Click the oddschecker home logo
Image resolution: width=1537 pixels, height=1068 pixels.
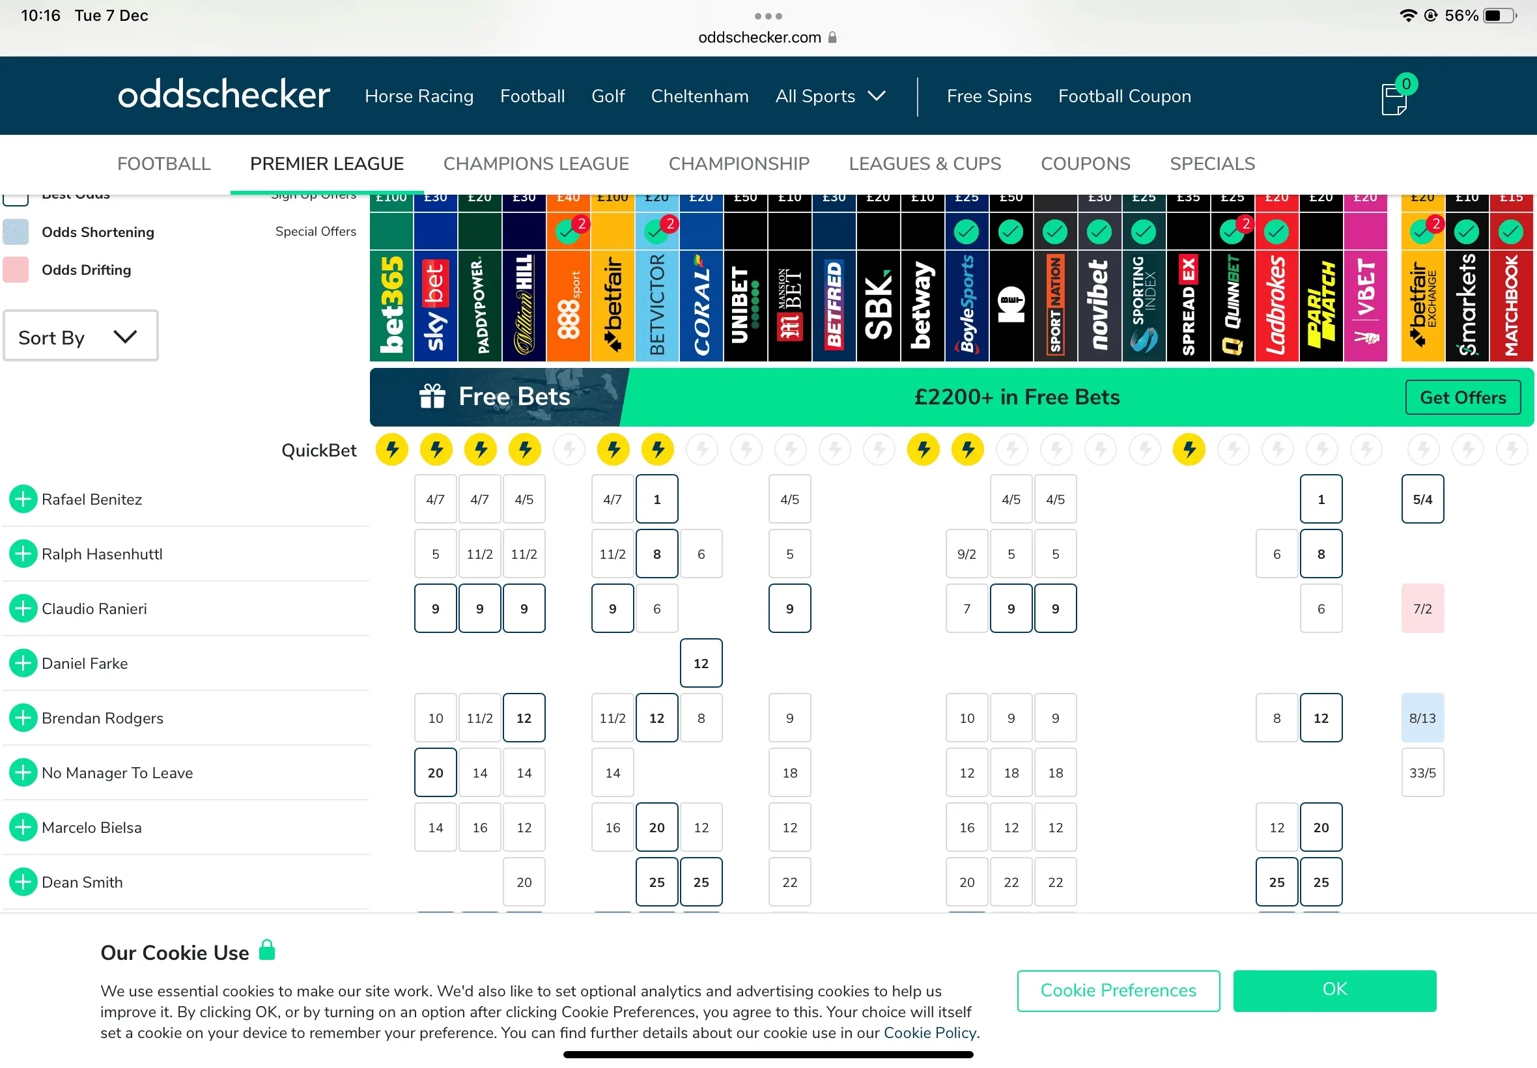tap(223, 95)
